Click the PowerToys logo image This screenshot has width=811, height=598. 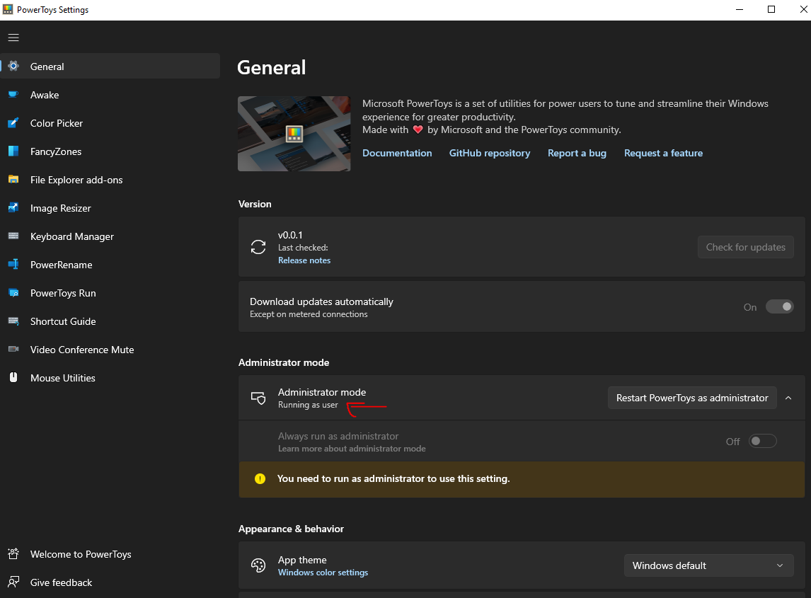(294, 134)
